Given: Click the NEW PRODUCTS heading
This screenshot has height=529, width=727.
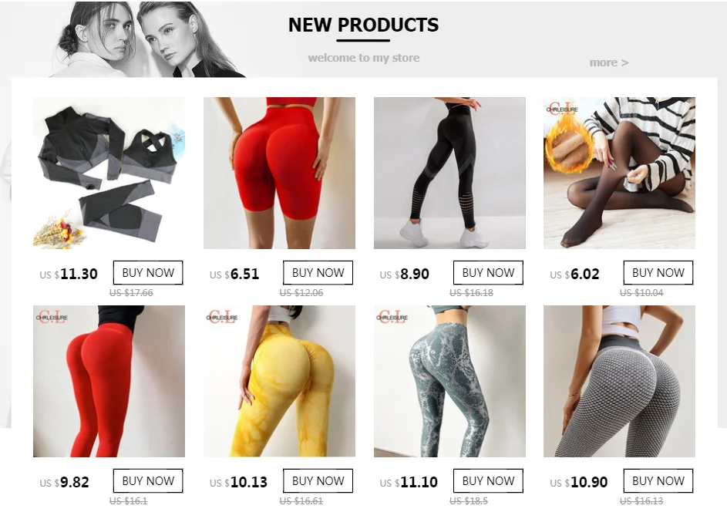Looking at the screenshot, I should (x=364, y=25).
